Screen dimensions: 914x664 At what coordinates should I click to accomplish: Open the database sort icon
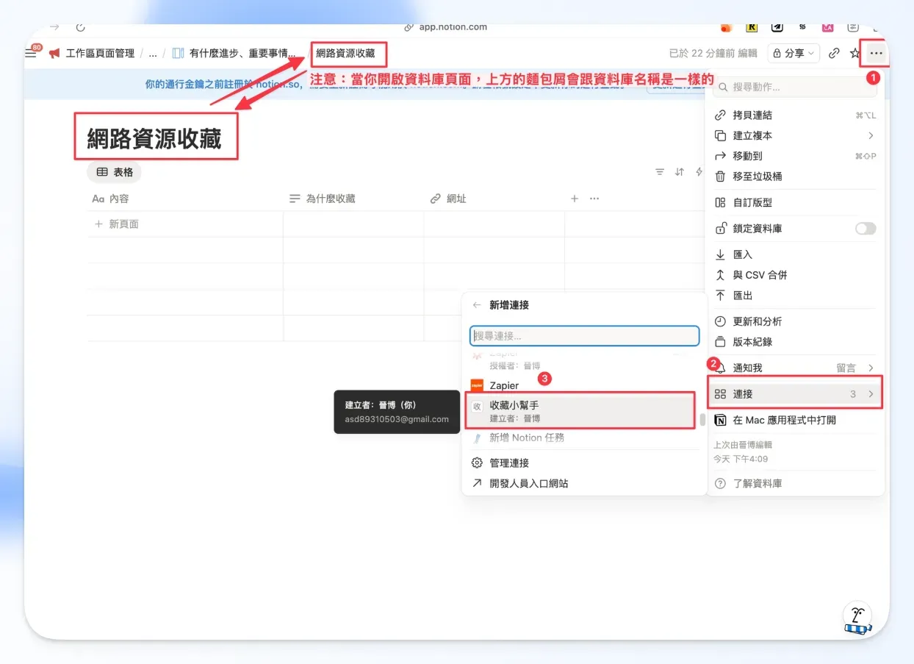[x=680, y=172]
